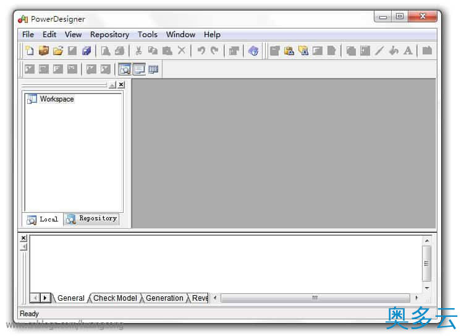Click the PowerDesigner title bar app icon

23,19
